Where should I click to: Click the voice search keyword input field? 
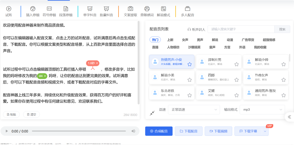pos(241,29)
